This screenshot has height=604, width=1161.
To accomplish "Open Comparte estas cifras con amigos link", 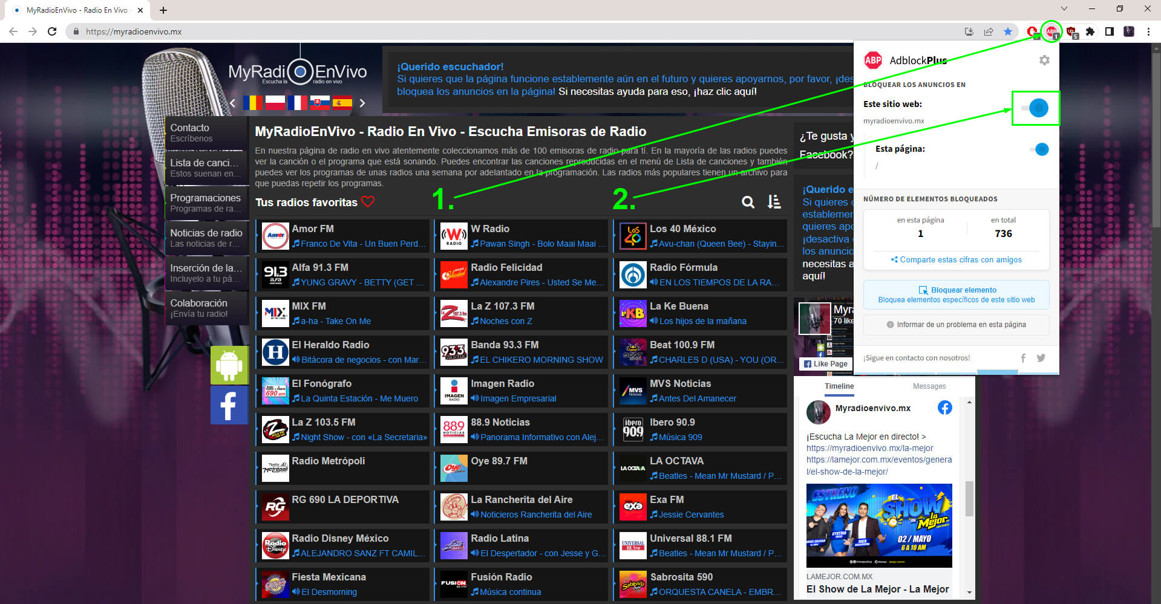I will pyautogui.click(x=956, y=260).
